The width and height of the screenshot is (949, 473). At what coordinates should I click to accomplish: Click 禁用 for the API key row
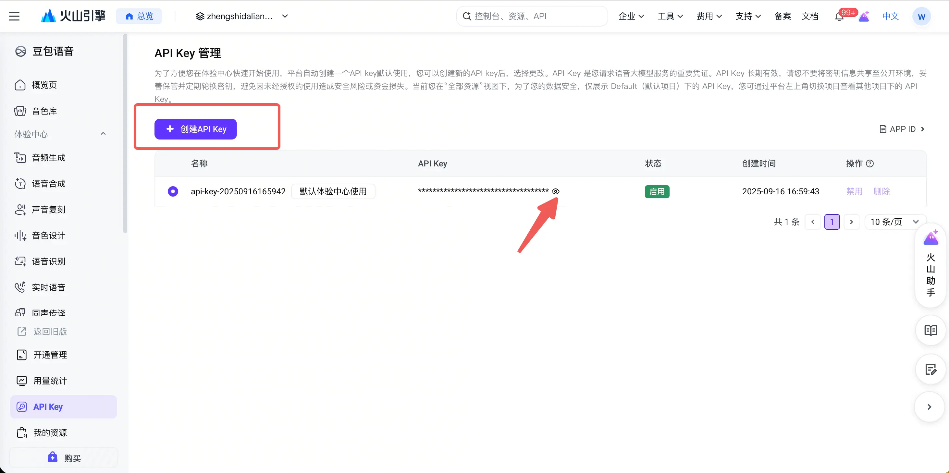pyautogui.click(x=854, y=191)
